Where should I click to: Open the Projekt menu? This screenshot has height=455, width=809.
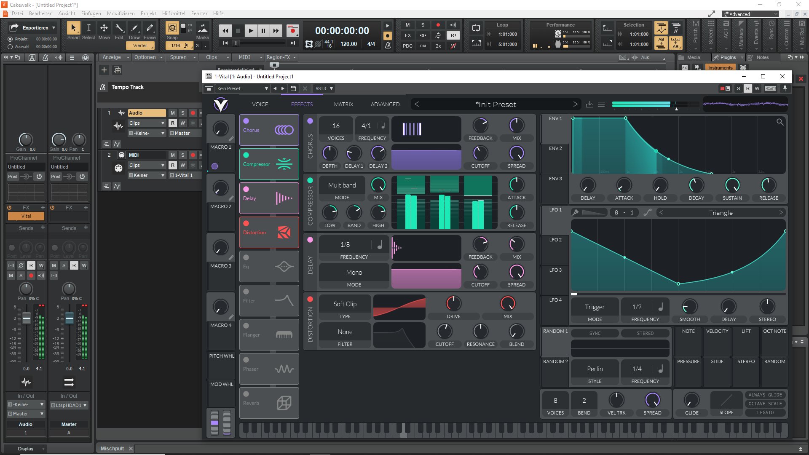click(x=148, y=13)
